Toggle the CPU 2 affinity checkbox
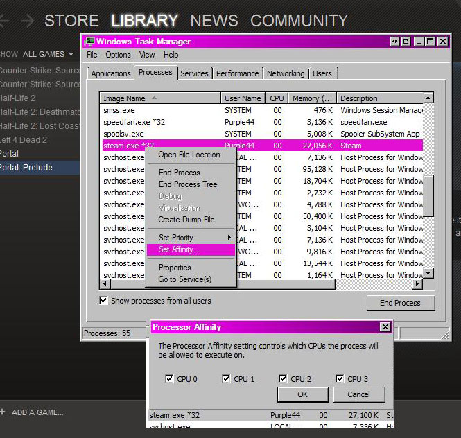This screenshot has height=438, width=461. 283,378
